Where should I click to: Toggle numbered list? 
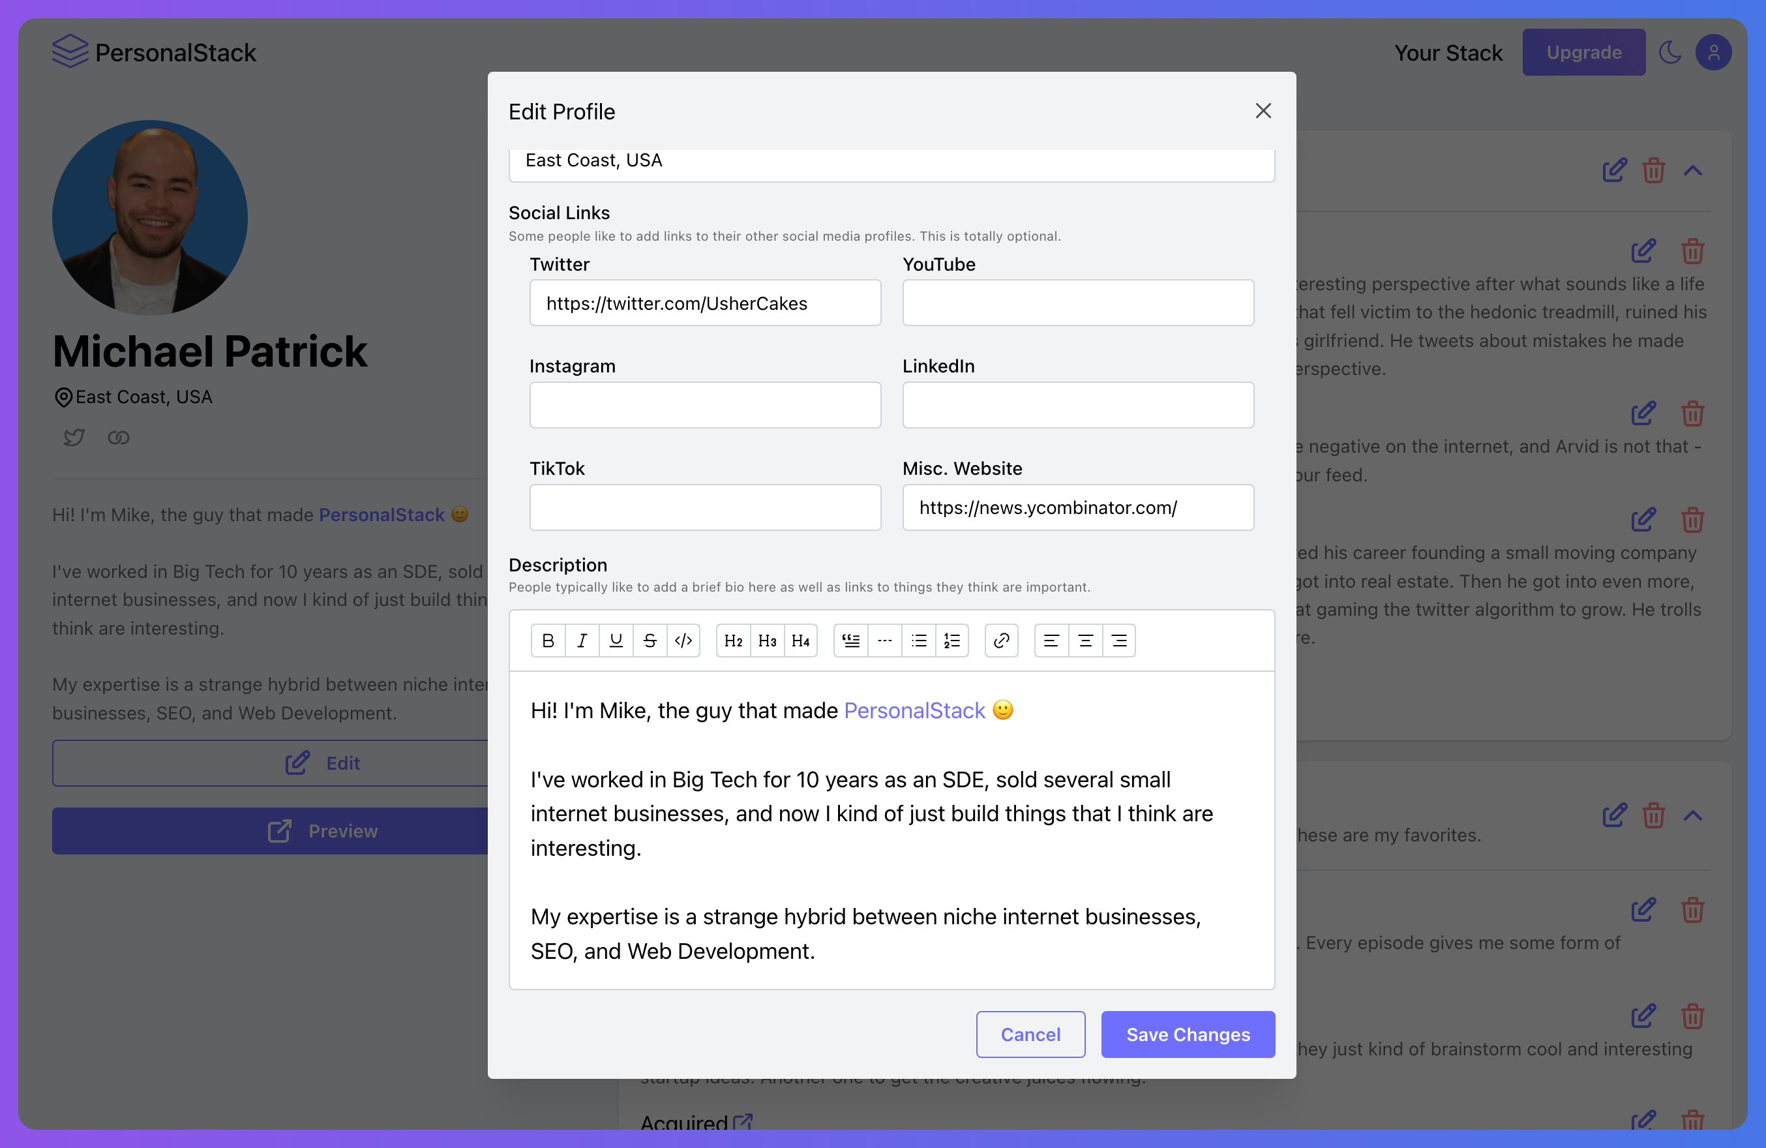[x=952, y=641]
